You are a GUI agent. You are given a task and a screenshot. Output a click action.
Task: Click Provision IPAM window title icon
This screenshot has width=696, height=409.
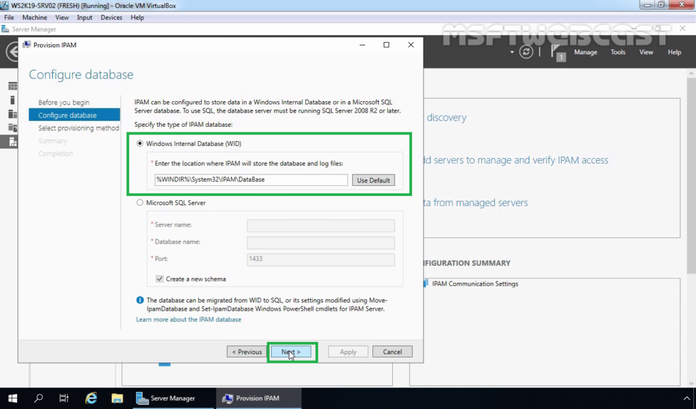[27, 45]
